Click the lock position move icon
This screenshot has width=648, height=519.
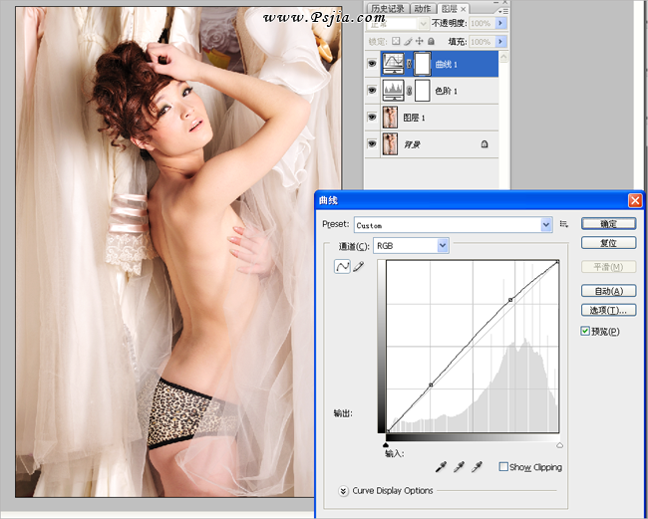pos(420,41)
